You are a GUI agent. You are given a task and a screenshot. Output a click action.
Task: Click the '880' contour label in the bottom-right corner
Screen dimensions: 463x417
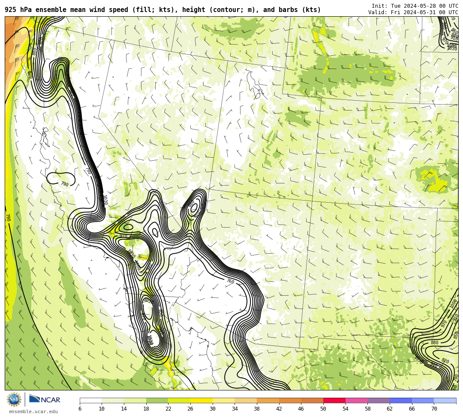click(434, 342)
